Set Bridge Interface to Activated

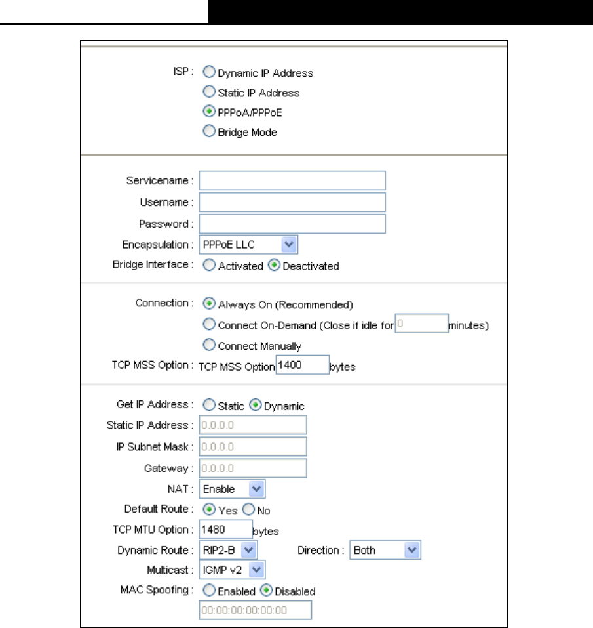coord(209,264)
